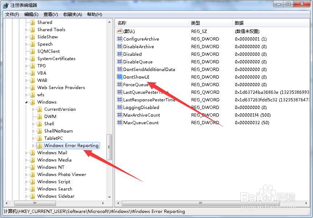Click the 0x00000032 (50) data cell
The width and height of the screenshot is (313, 218).
[252, 122]
